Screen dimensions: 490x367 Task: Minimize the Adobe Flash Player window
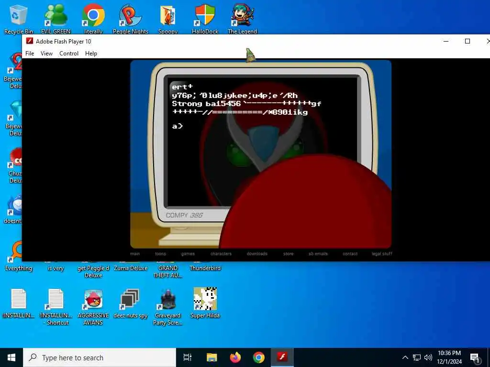tap(446, 41)
